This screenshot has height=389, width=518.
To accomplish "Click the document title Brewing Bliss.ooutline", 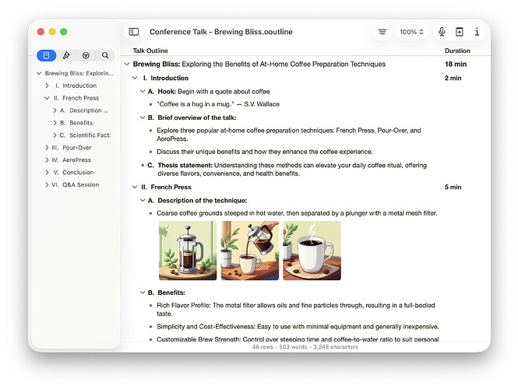I will pyautogui.click(x=221, y=32).
